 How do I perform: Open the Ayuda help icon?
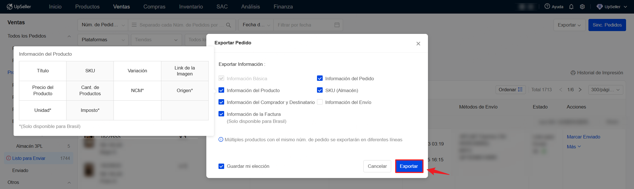[x=547, y=6]
